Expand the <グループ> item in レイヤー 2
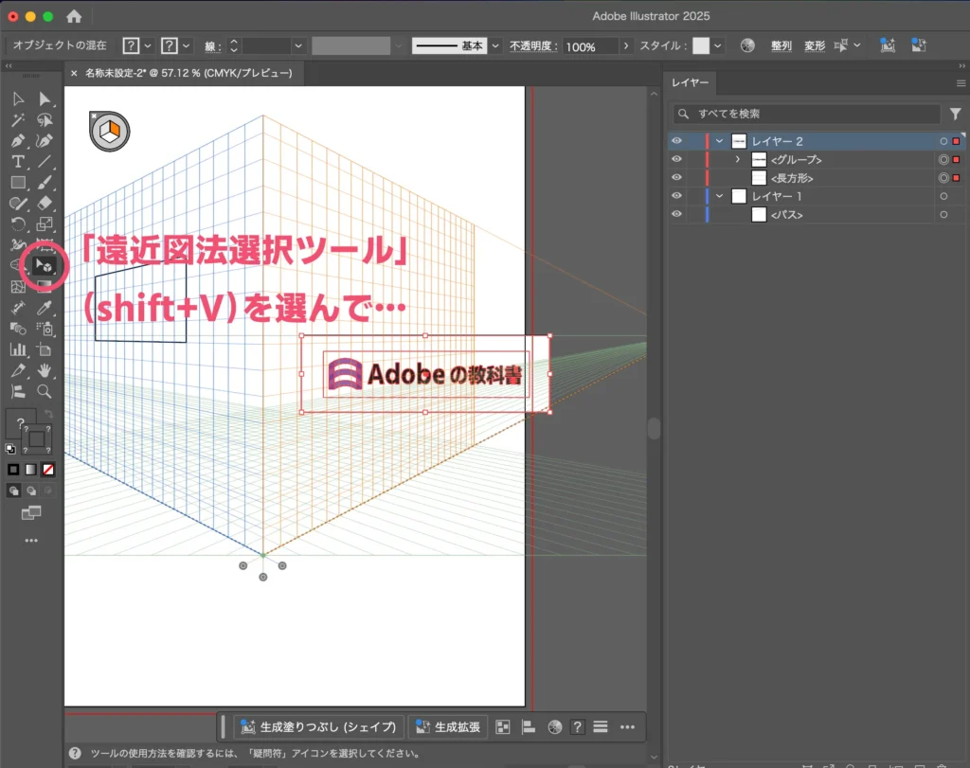This screenshot has width=970, height=768. 736,159
